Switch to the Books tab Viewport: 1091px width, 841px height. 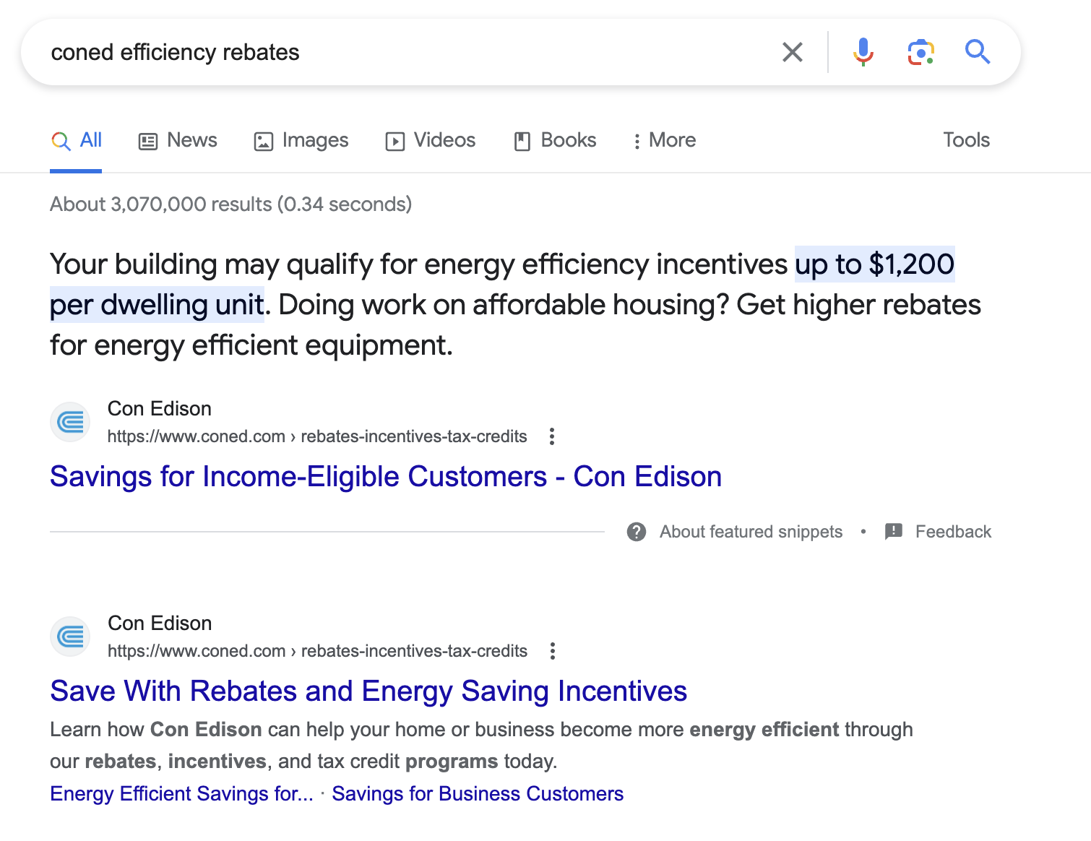click(555, 140)
